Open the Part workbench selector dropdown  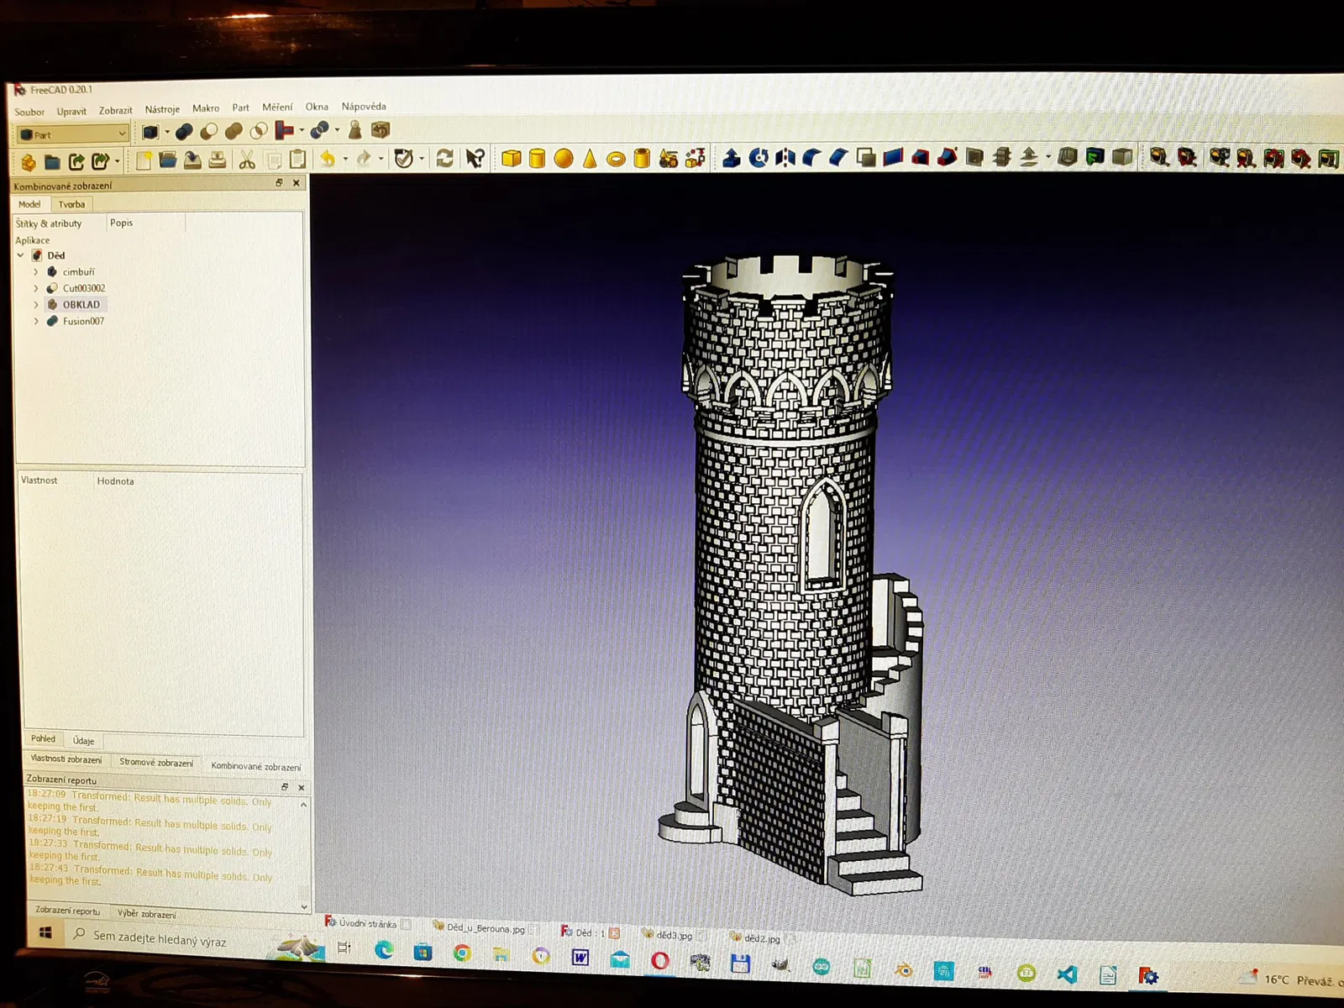[72, 134]
